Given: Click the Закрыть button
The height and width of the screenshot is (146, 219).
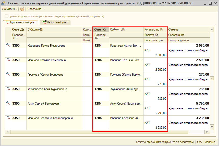Looking at the screenshot, I should 211,142.
